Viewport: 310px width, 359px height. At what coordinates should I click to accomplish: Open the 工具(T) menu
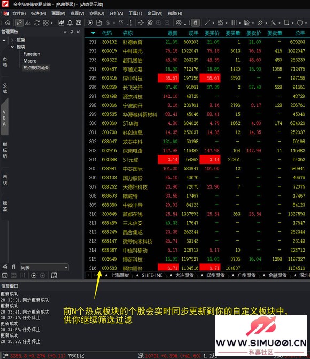click(x=135, y=13)
